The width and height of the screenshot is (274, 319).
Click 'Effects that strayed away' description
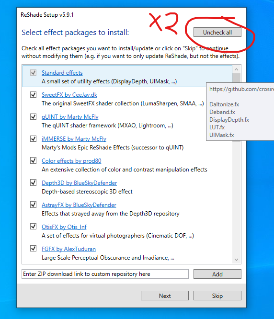coord(111,214)
